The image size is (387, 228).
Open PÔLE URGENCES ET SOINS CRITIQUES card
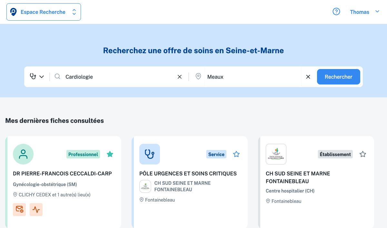[x=188, y=173]
